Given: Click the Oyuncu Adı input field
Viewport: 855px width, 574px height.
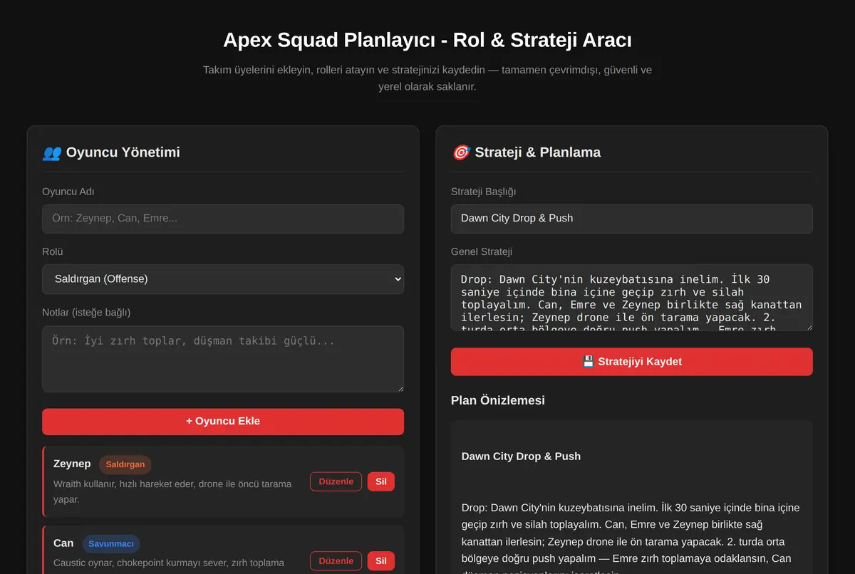Looking at the screenshot, I should pyautogui.click(x=223, y=219).
